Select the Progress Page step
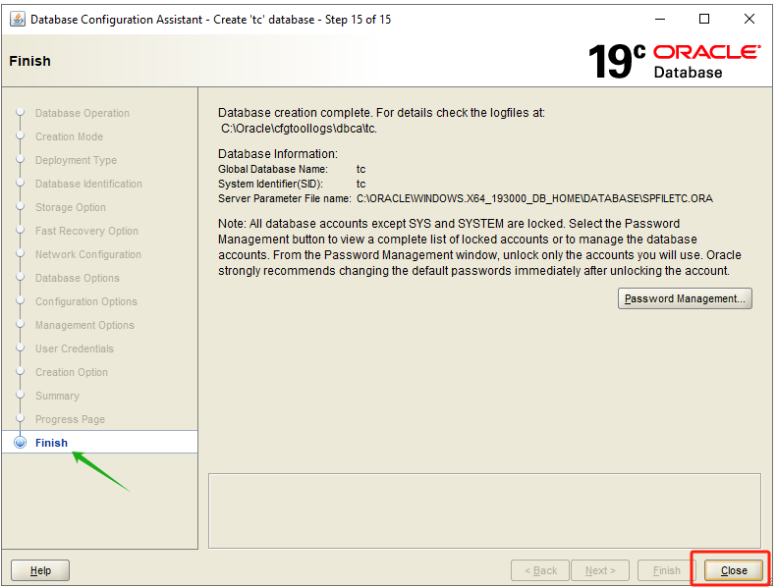The height and width of the screenshot is (588, 777). (70, 419)
